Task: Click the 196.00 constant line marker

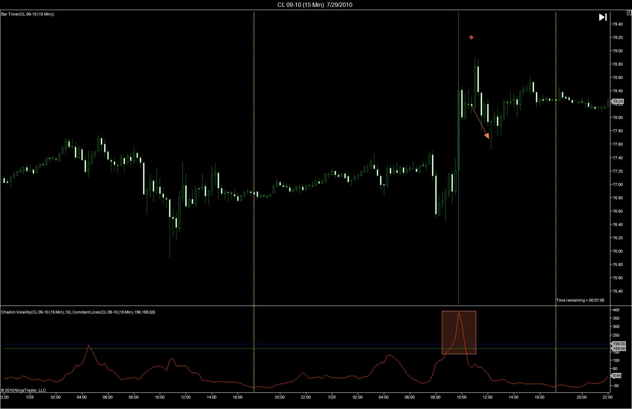Action: tap(618, 344)
